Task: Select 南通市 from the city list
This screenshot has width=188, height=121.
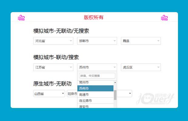Action: [x=95, y=95]
